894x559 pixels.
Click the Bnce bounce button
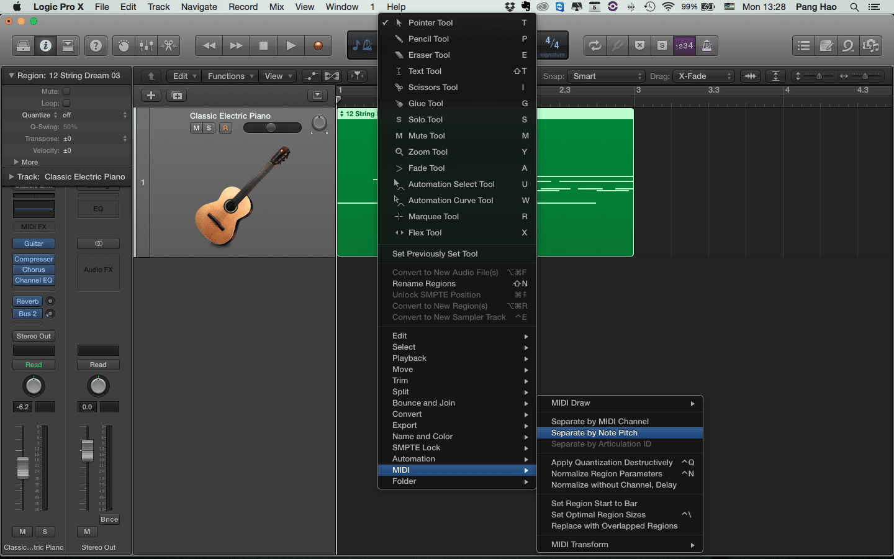tap(109, 519)
